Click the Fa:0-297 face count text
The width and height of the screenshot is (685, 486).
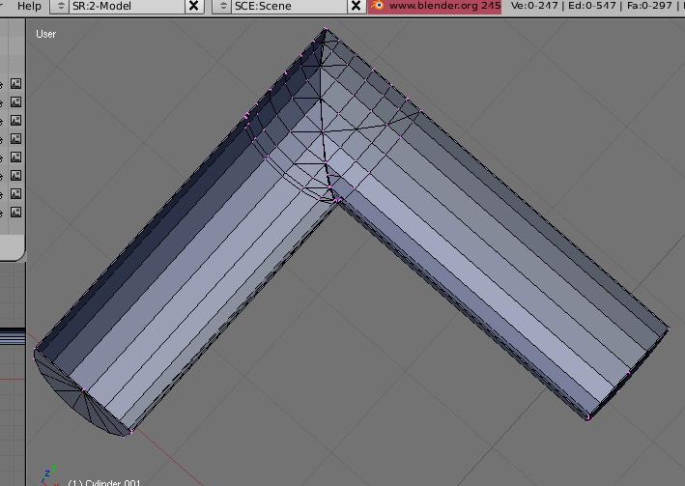[x=649, y=6]
